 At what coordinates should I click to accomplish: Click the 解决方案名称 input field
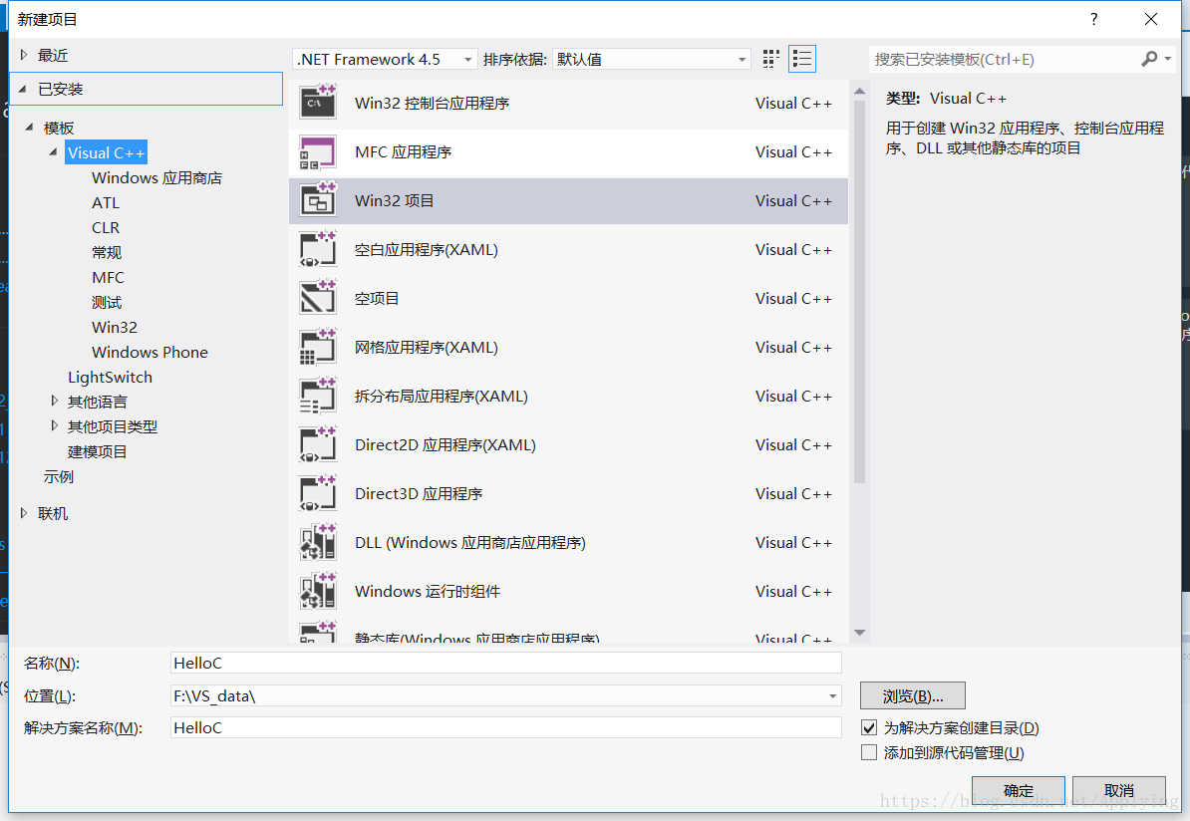coord(506,727)
